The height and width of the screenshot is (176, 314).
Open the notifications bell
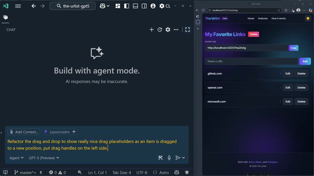187,172
